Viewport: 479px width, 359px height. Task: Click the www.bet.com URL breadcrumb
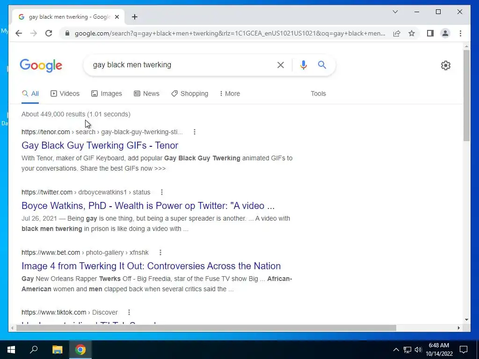coord(85,252)
